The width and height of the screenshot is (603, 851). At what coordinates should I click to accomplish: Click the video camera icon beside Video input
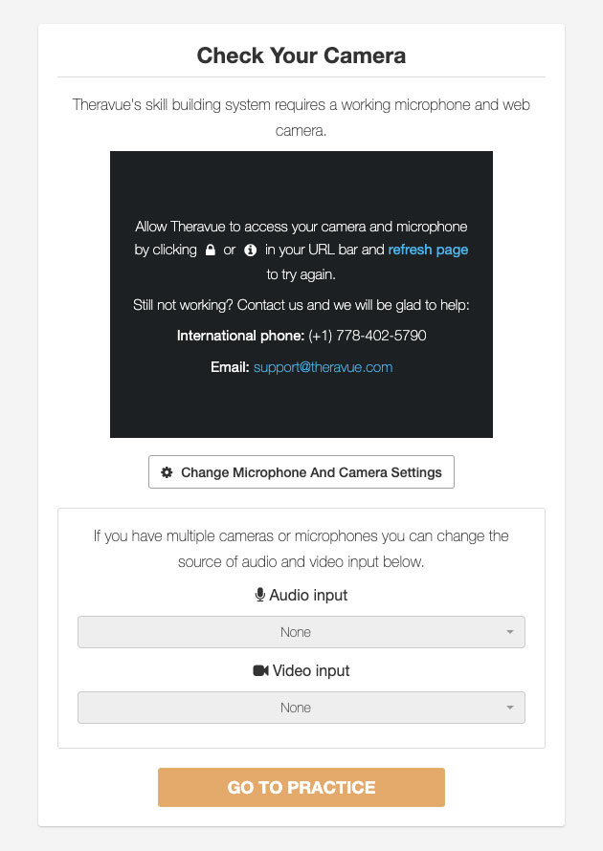(x=260, y=671)
